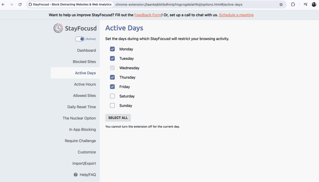Open the Dashboard section
Screen dimensions: 319x182
click(86, 50)
